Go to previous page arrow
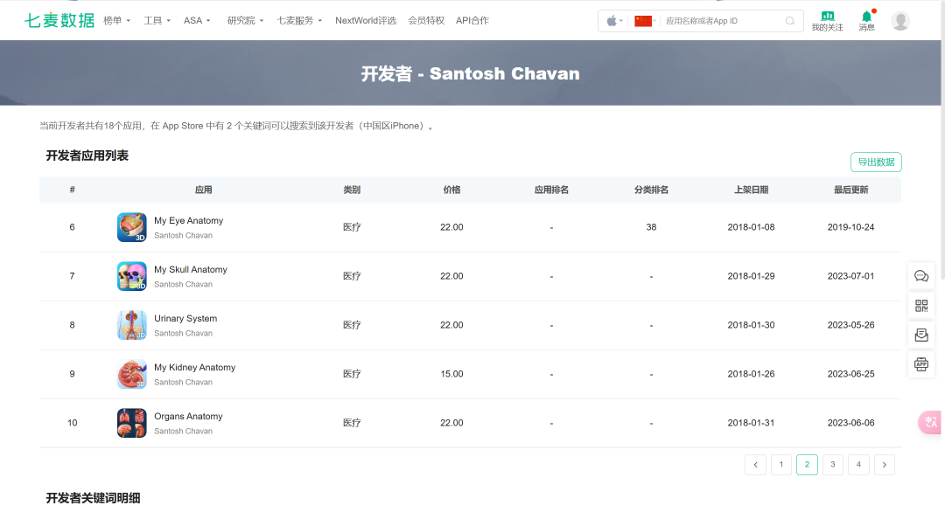The width and height of the screenshot is (945, 519). [756, 465]
